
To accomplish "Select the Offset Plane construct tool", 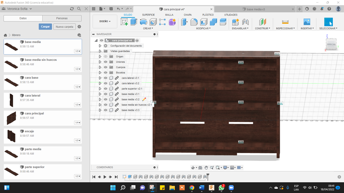I will [x=262, y=22].
